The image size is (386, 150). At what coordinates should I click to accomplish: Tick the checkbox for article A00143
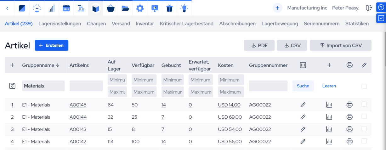pos(364,129)
